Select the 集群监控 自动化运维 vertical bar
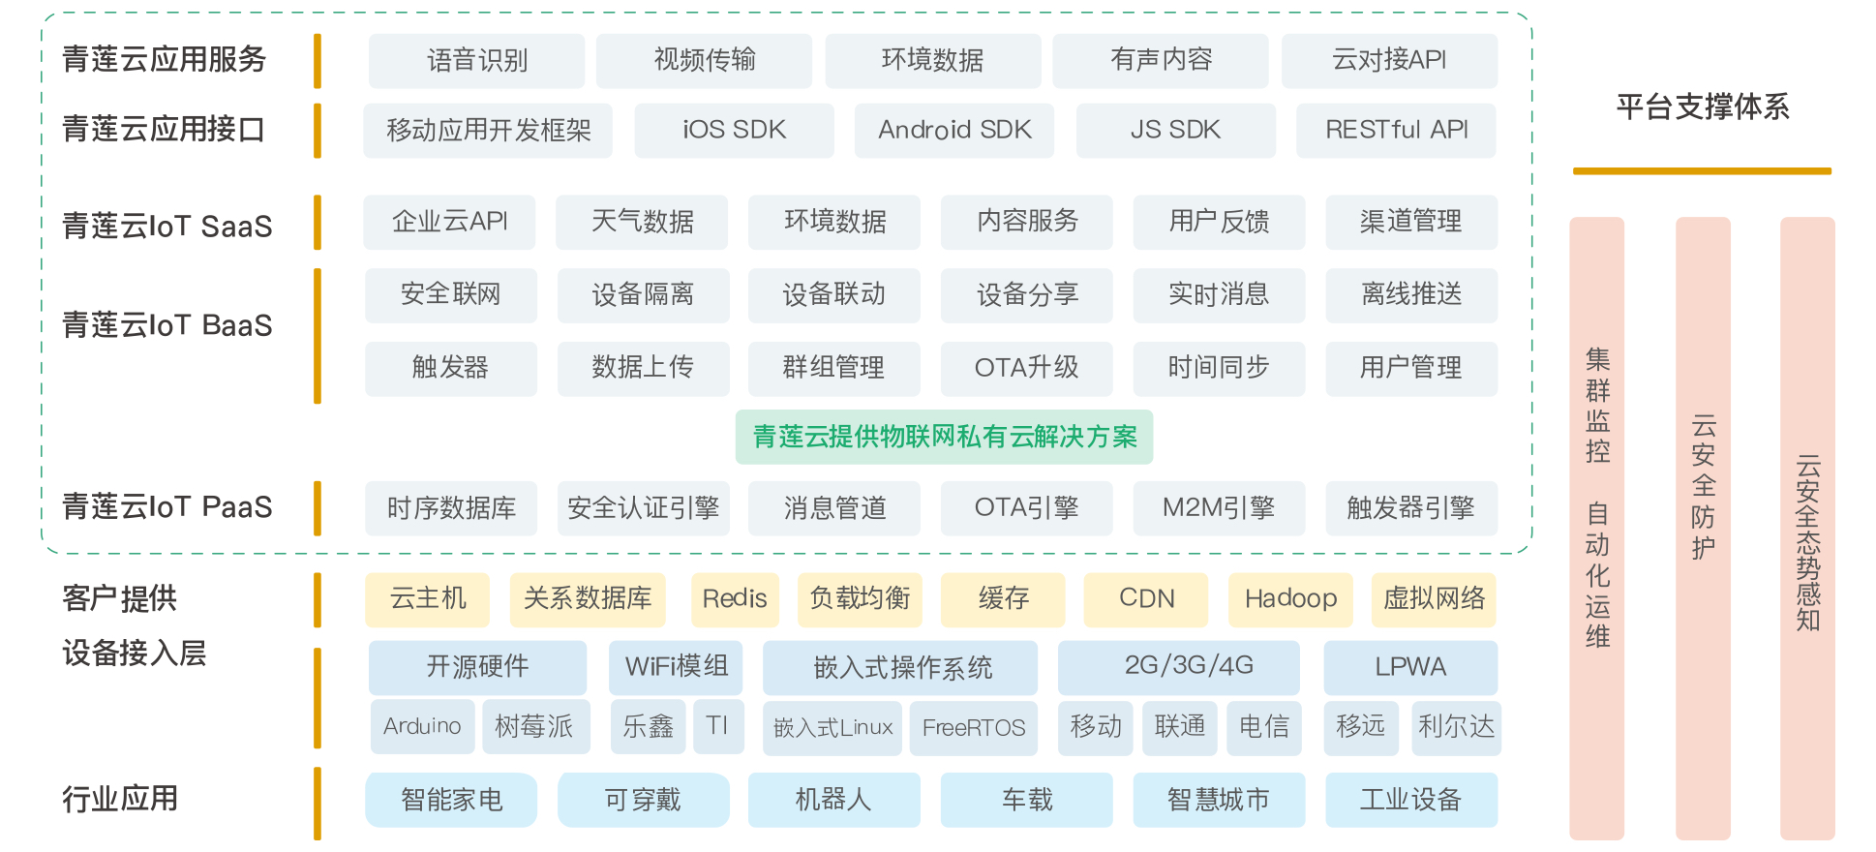This screenshot has width=1876, height=852. pyautogui.click(x=1597, y=528)
